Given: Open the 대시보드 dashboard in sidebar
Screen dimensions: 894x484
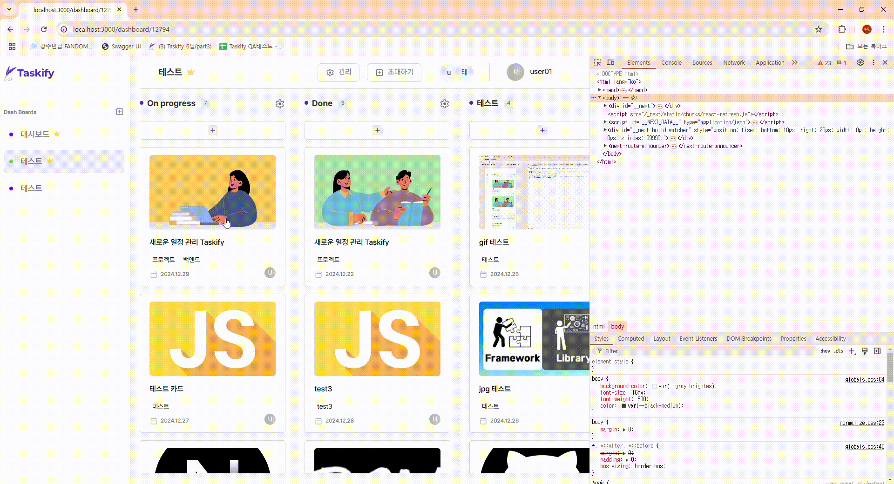Looking at the screenshot, I should point(35,134).
